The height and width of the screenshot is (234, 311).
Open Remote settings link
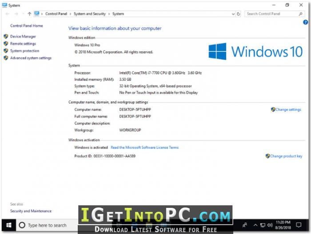pos(23,43)
